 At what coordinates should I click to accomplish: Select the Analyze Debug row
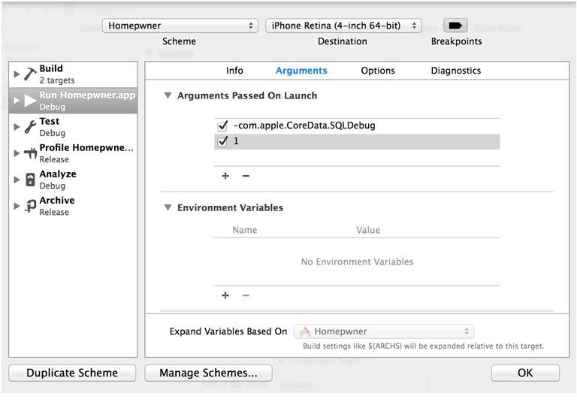[x=73, y=180]
